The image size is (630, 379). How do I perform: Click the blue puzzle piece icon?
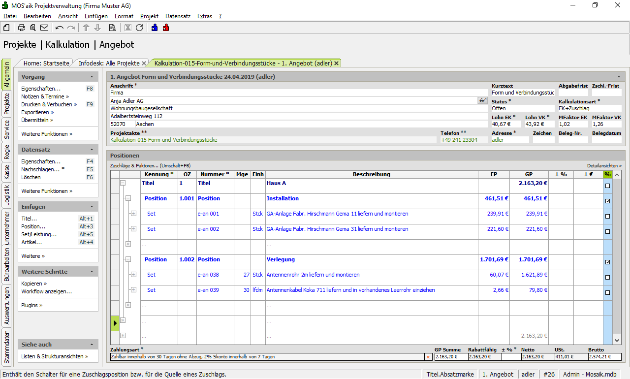pyautogui.click(x=155, y=28)
